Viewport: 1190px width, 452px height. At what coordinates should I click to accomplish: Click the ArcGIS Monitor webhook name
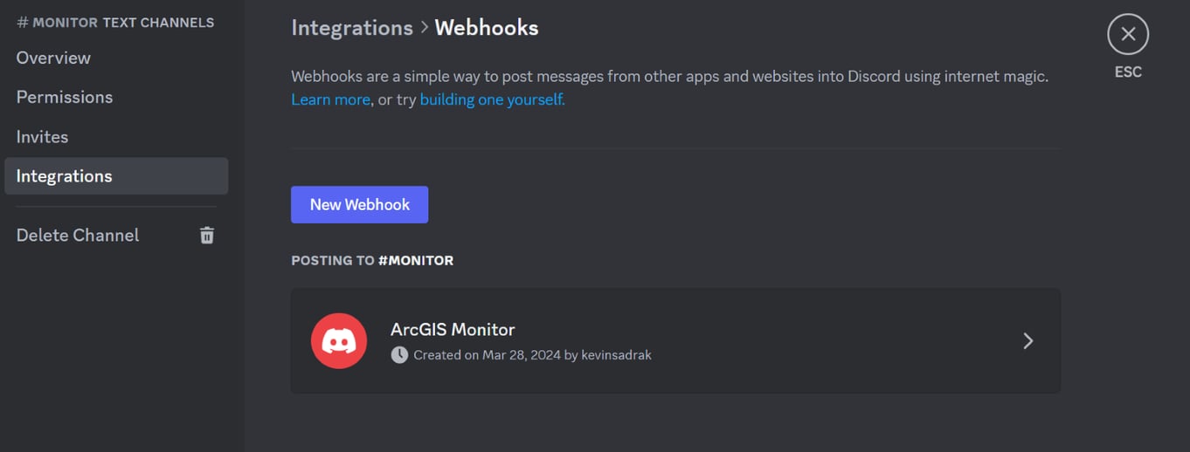pyautogui.click(x=453, y=330)
